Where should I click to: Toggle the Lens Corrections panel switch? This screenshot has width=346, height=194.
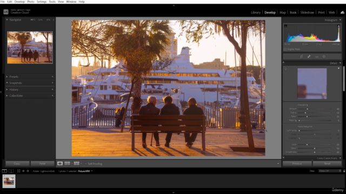tap(283, 158)
